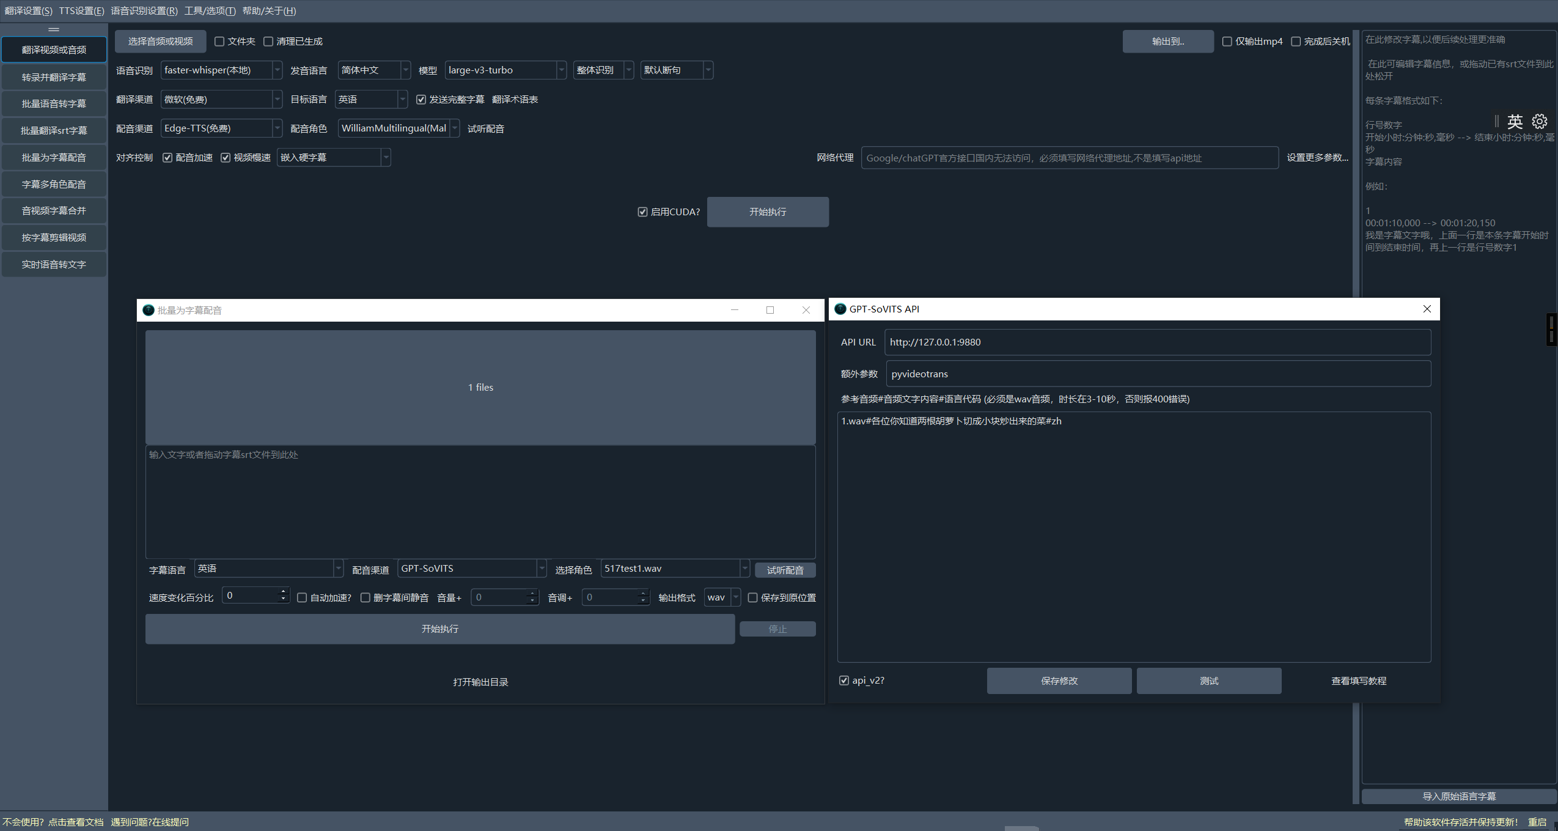Image resolution: width=1558 pixels, height=831 pixels.
Task: Click the 批量为字幕配音 window title icon
Action: tap(148, 310)
